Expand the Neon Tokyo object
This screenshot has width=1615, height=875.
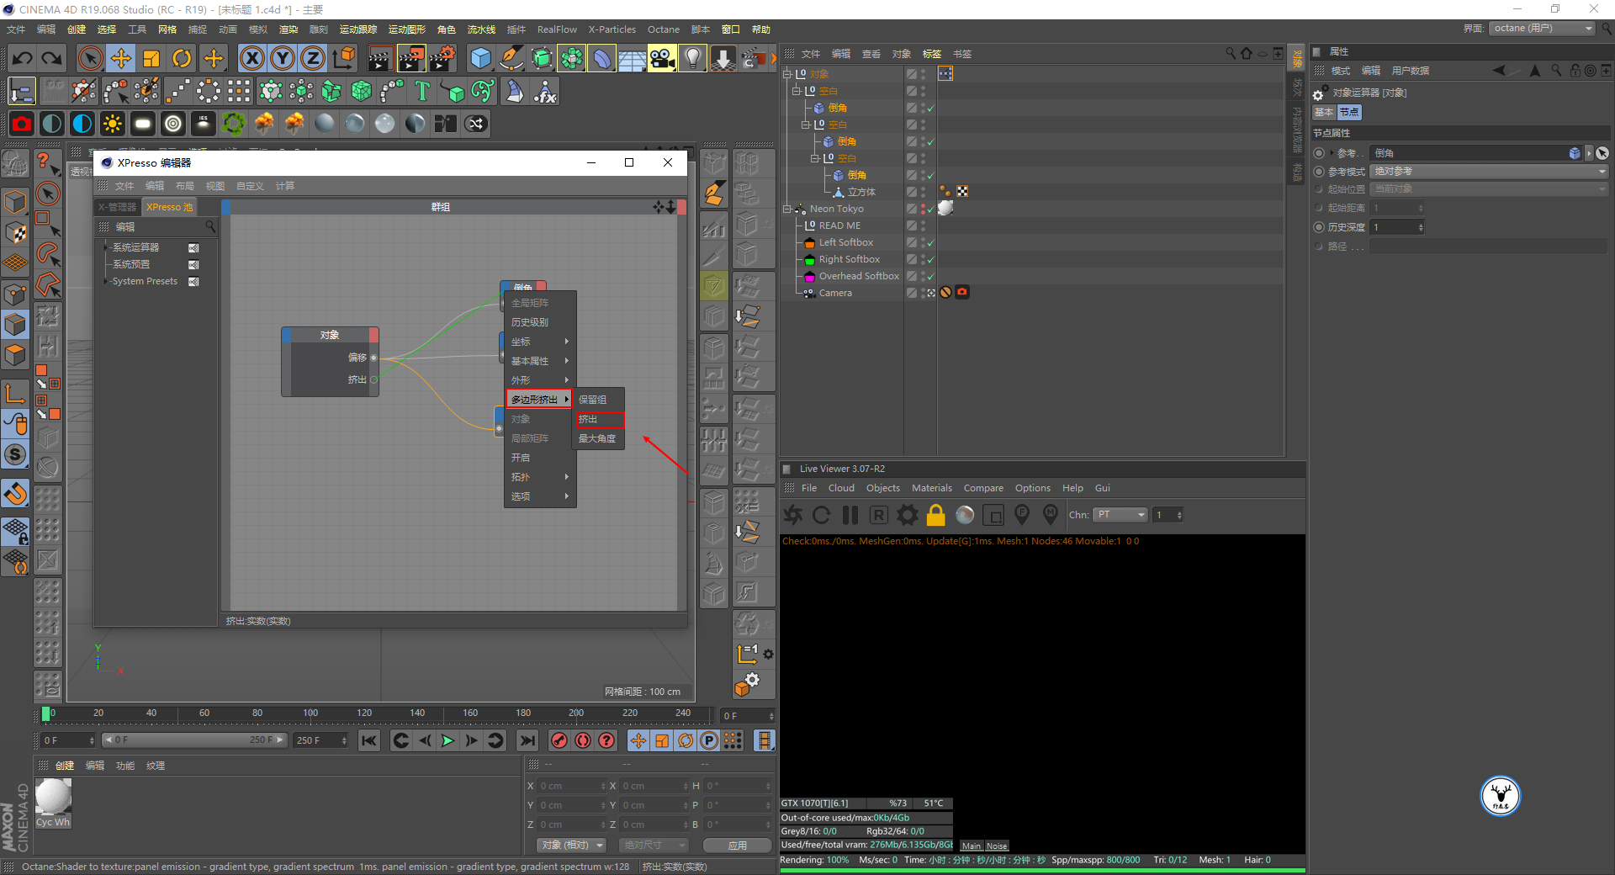786,209
